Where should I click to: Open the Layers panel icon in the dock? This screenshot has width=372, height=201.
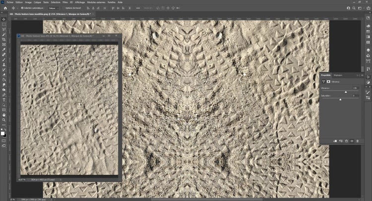click(368, 50)
